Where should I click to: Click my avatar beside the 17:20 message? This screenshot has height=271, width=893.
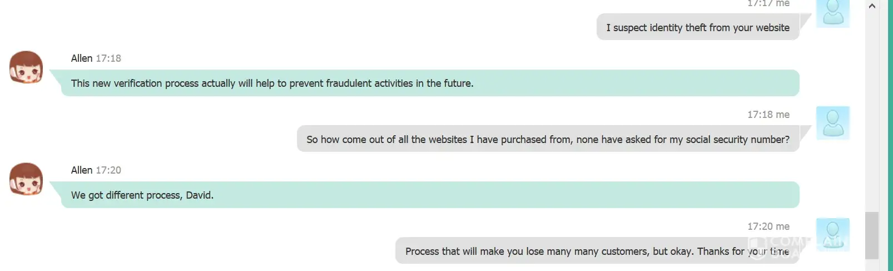[832, 234]
